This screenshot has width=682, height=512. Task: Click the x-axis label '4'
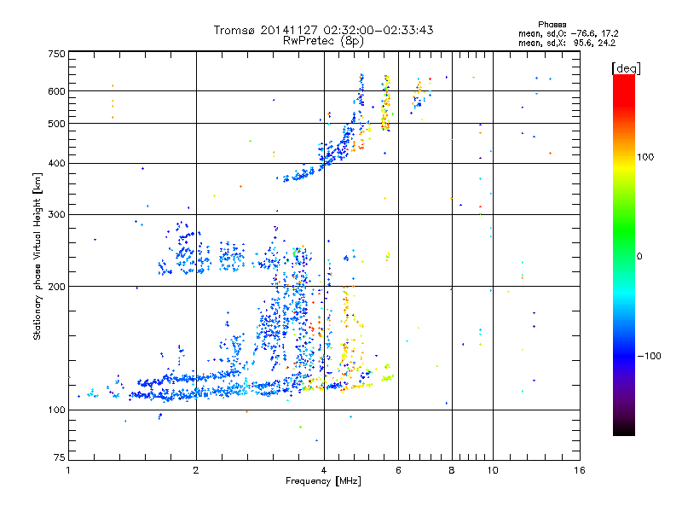324,470
